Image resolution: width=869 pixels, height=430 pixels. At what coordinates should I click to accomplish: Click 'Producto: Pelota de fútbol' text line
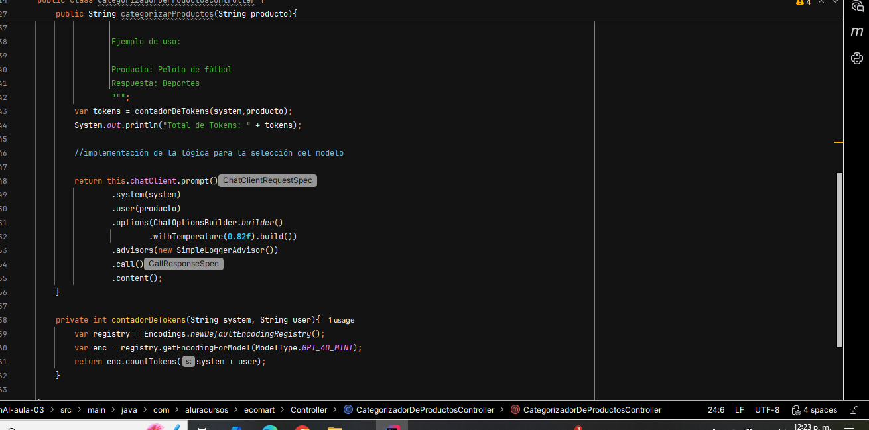point(172,69)
